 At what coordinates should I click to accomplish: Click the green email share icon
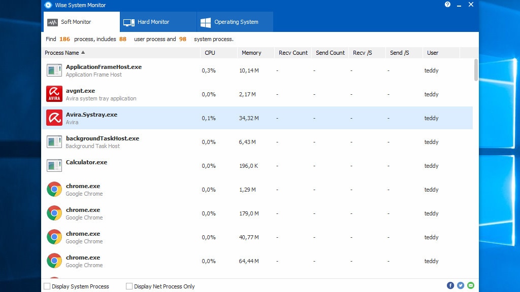[471, 285]
